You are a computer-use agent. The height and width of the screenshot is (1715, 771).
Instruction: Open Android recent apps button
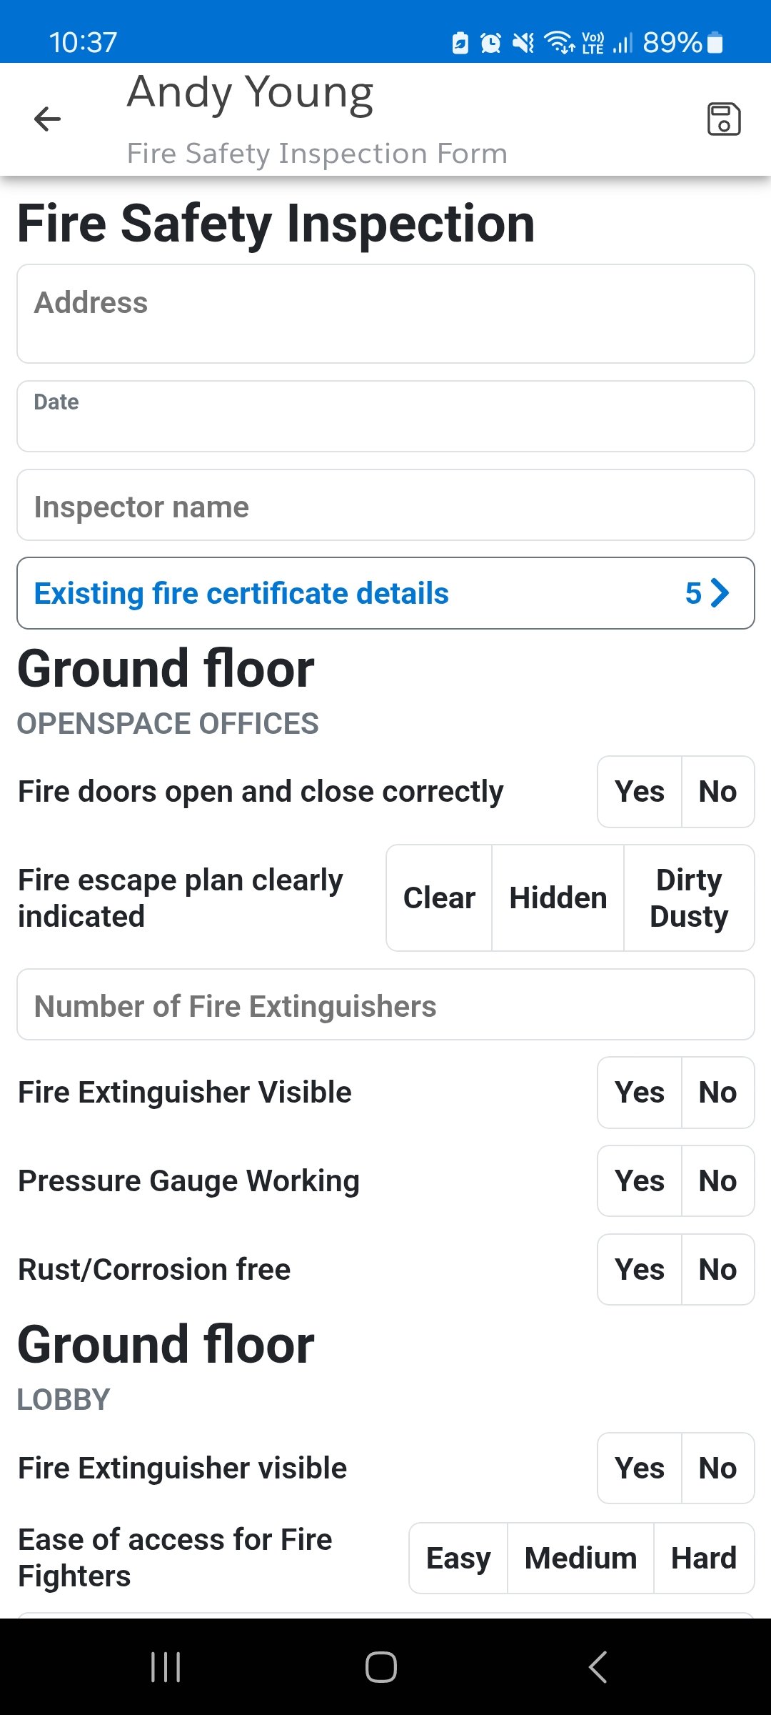point(166,1667)
